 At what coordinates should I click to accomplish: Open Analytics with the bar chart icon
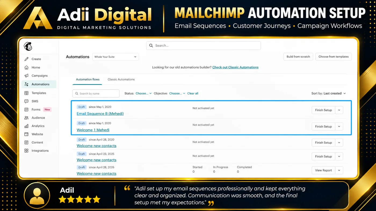[26, 126]
